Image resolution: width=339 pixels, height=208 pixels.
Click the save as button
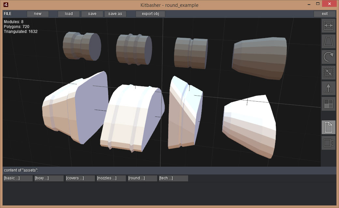click(x=115, y=14)
